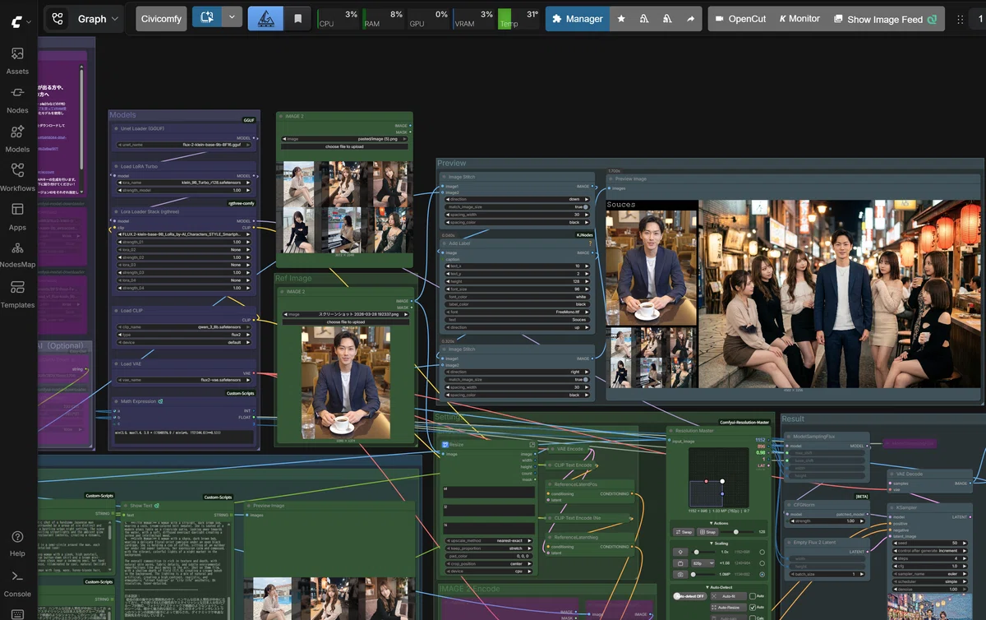Toggle the Auto-detect OFF switch
Image resolution: width=986 pixels, height=620 pixels.
690,596
